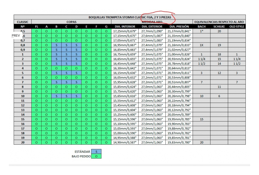
Task: Click the EQUIVALENCIAS RESPECTO AL ARO header
Action: pos(219,22)
